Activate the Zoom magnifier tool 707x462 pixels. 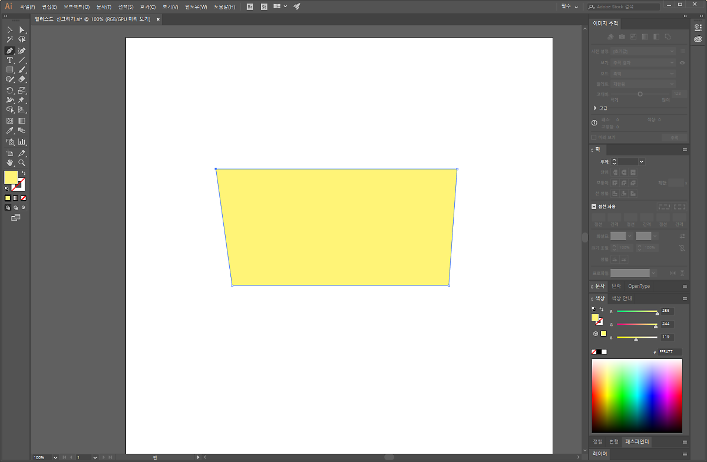[x=22, y=163]
